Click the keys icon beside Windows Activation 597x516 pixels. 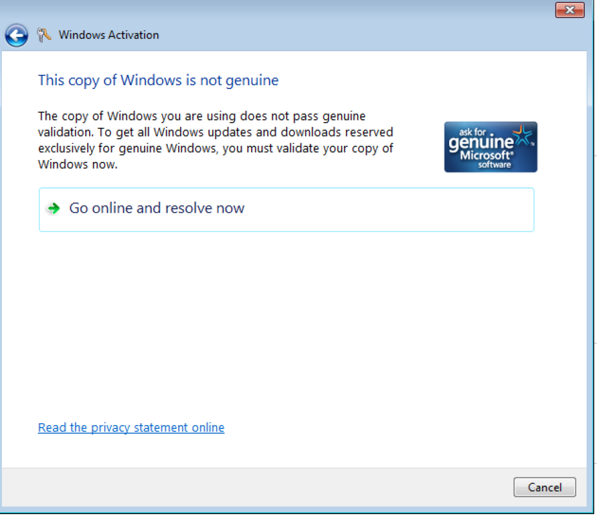pyautogui.click(x=44, y=35)
